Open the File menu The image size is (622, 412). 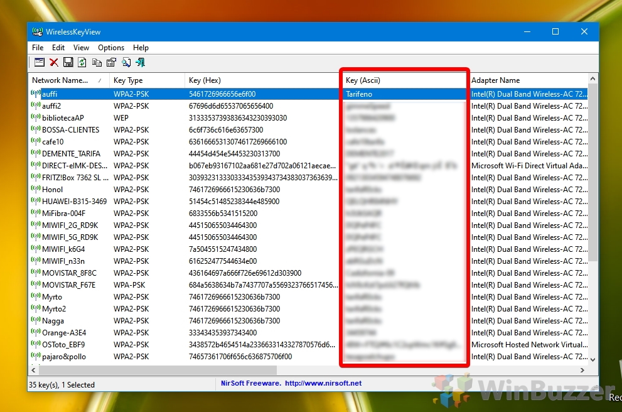point(38,48)
